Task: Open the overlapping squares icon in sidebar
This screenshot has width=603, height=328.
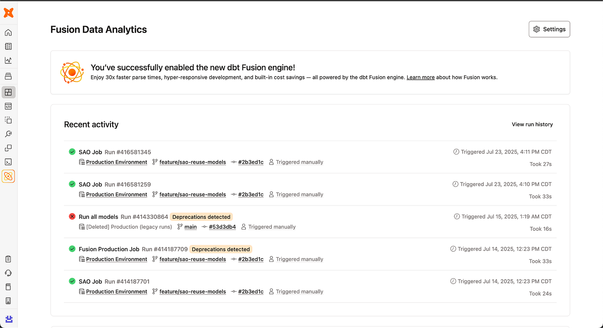Action: click(x=8, y=148)
